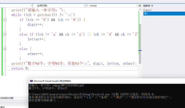185x108 pixels.
Task: Click the Microsoft Visual Studio debug console title
Action: [x=52, y=81]
